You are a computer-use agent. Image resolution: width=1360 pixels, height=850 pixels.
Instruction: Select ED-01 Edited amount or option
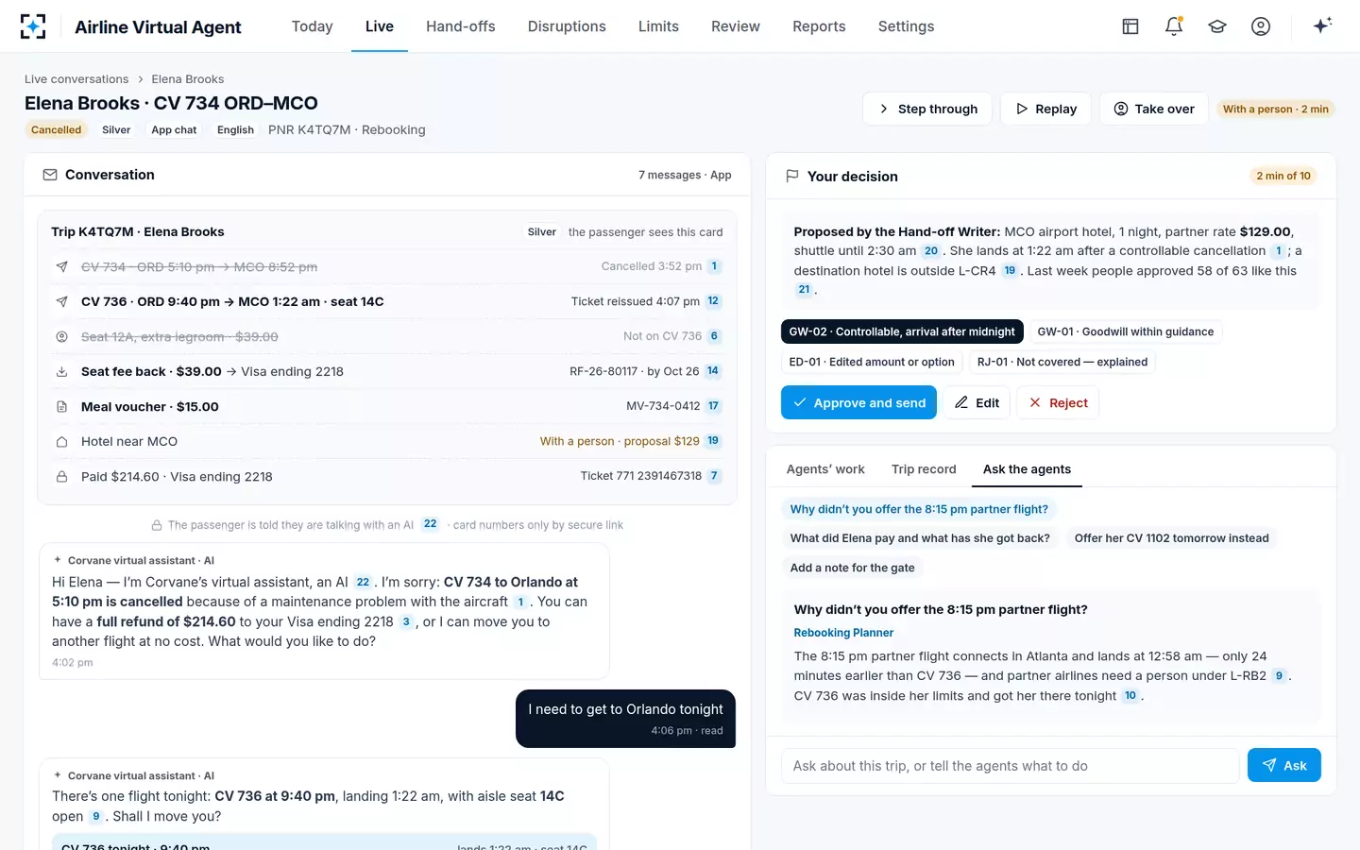[x=872, y=362]
